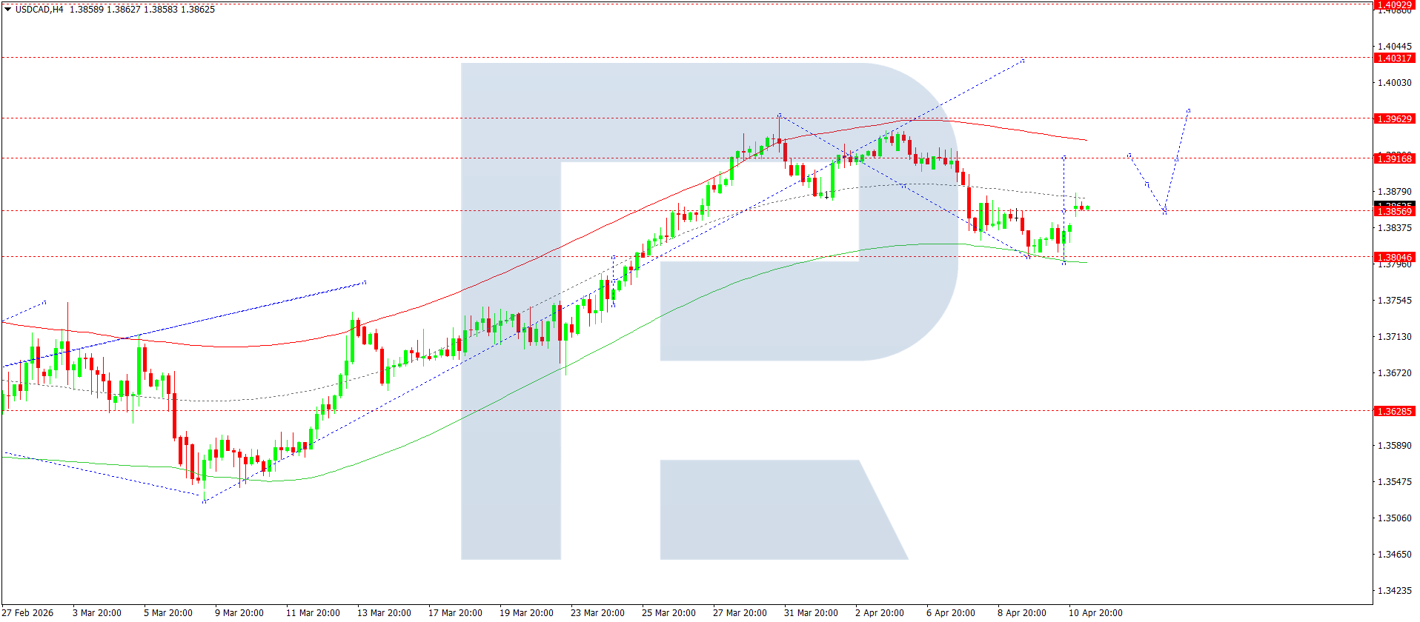The width and height of the screenshot is (1420, 622).
Task: Click the 1.36285 red price level label
Action: 1394,411
